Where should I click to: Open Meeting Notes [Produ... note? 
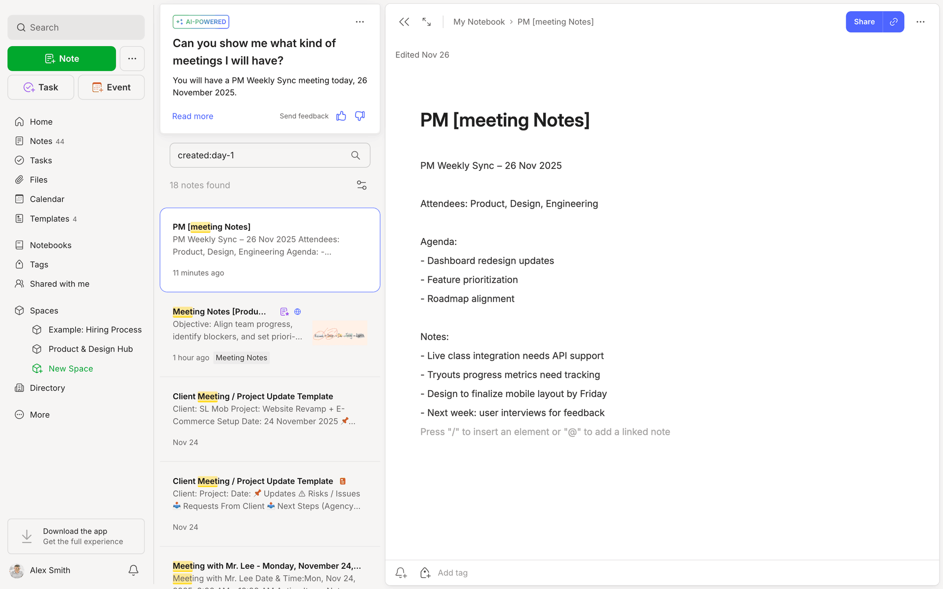tap(270, 335)
